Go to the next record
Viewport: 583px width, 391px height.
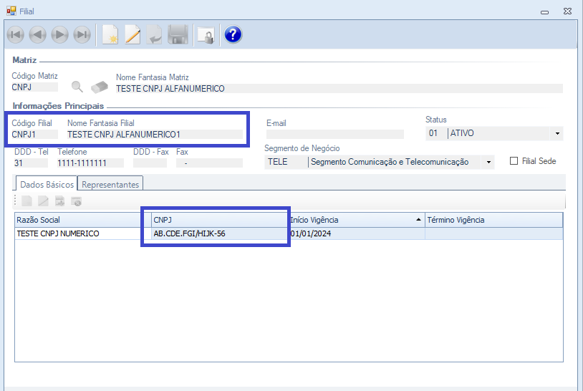click(59, 34)
